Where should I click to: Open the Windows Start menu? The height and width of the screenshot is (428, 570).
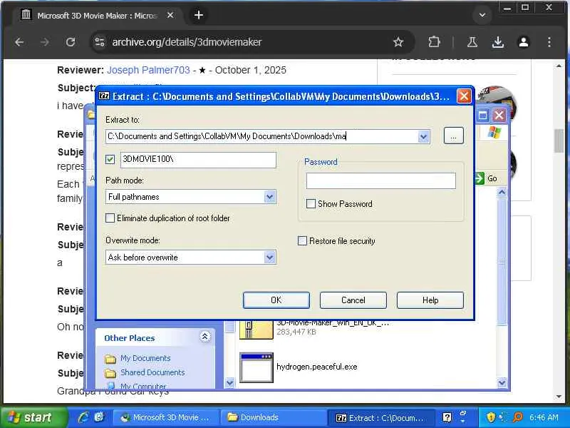[x=33, y=417]
